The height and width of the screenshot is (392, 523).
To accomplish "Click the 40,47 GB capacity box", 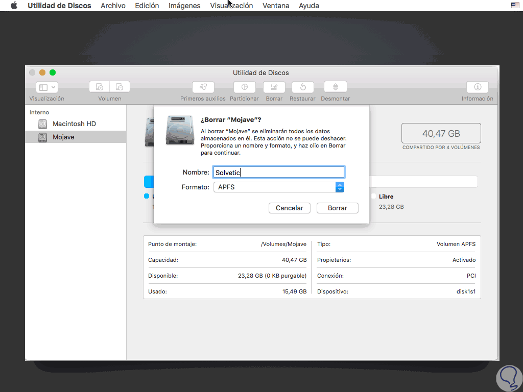I will [441, 133].
